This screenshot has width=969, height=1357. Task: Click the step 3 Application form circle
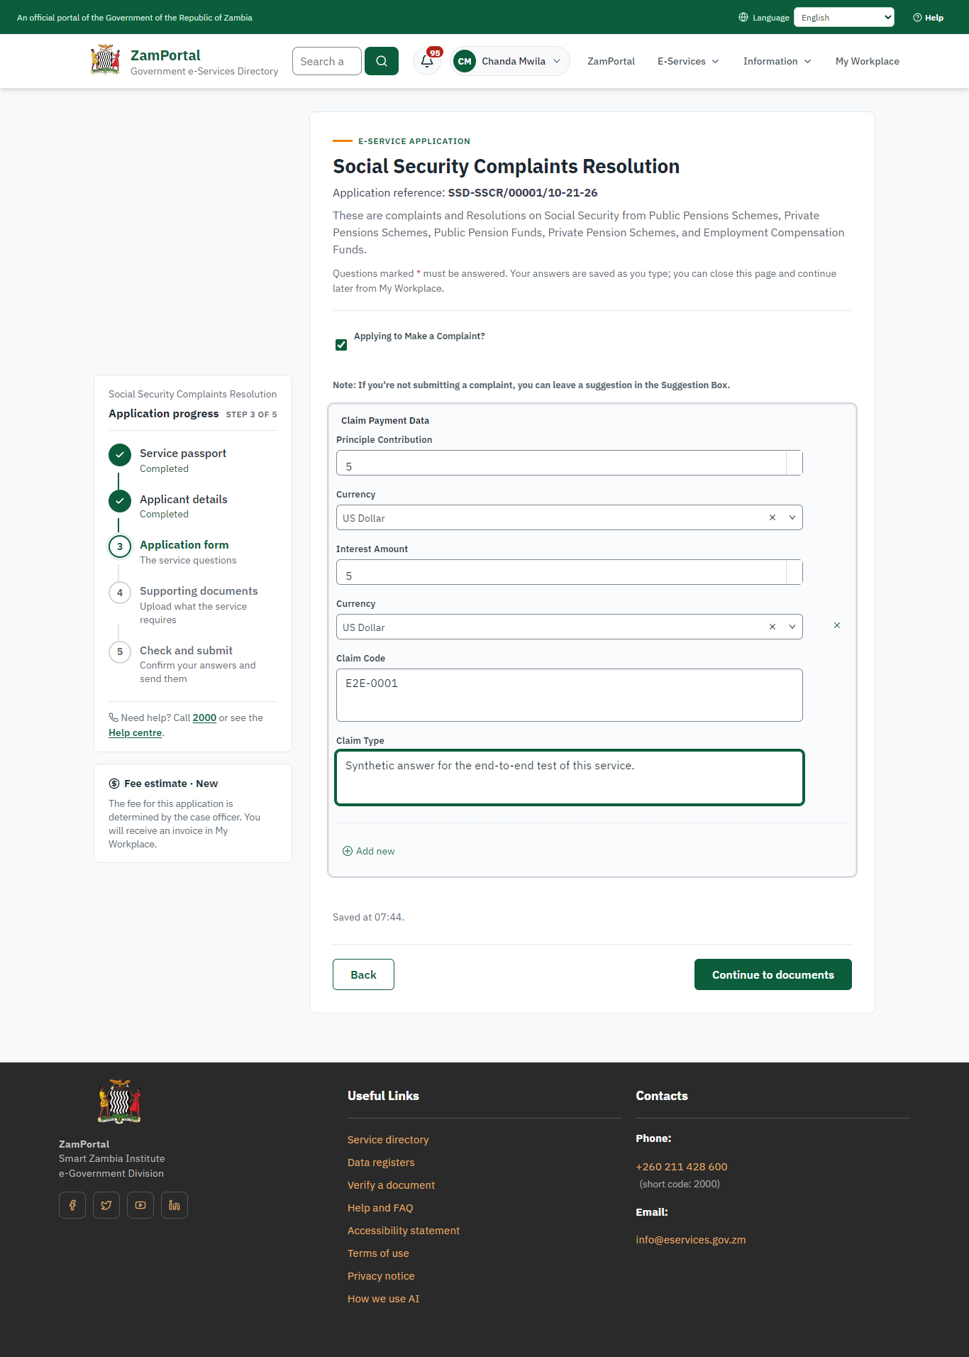[120, 546]
